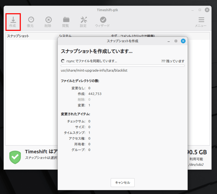Screen dimensions: 217x194
Task: Maximize the Timeshift-gtk main window
Action: (200, 10)
